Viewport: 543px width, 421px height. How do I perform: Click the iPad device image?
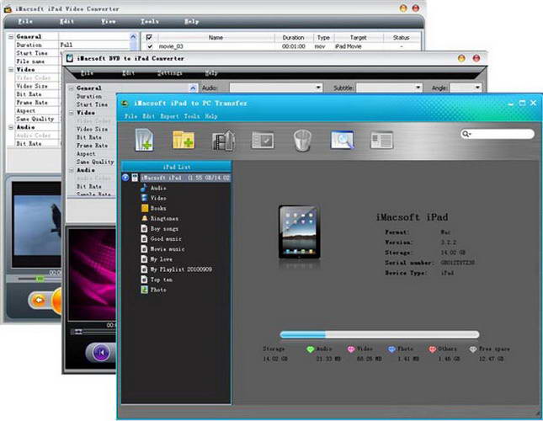[x=300, y=232]
